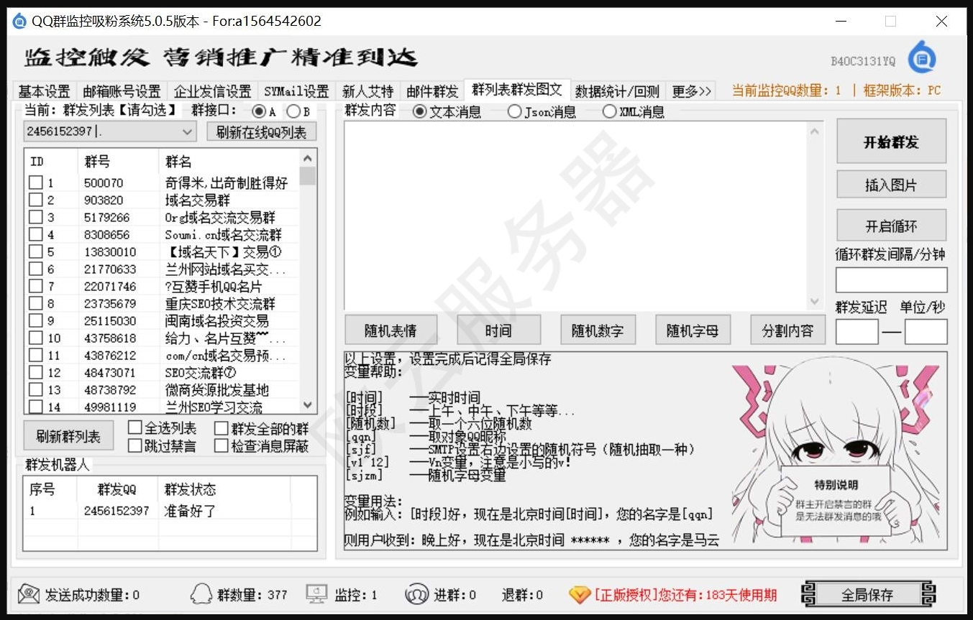Check the row for group 5179266
Viewport: 973px width, 620px height.
(35, 217)
